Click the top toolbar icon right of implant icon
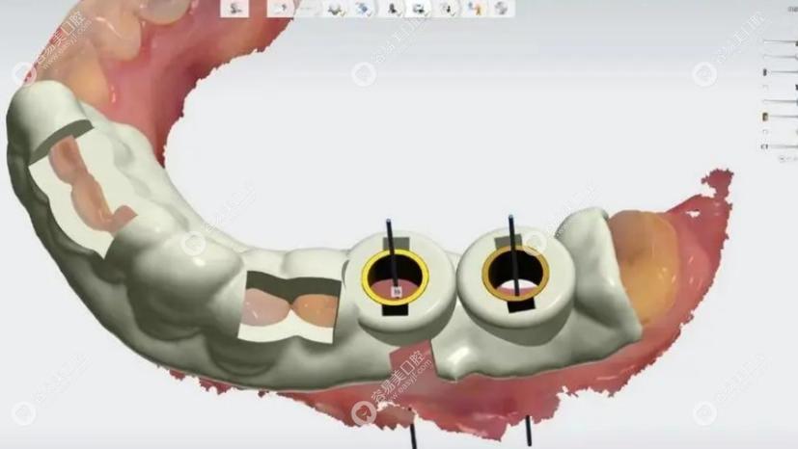This screenshot has width=798, height=449. point(420,9)
